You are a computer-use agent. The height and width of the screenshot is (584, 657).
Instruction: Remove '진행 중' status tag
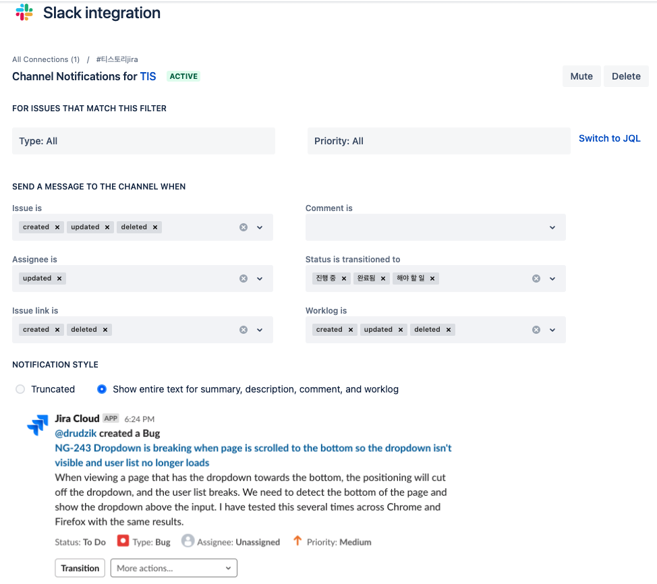click(344, 278)
